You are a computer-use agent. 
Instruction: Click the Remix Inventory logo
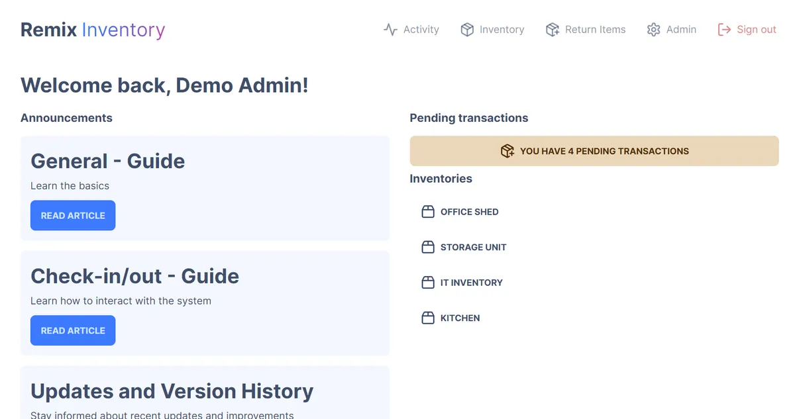pyautogui.click(x=93, y=30)
